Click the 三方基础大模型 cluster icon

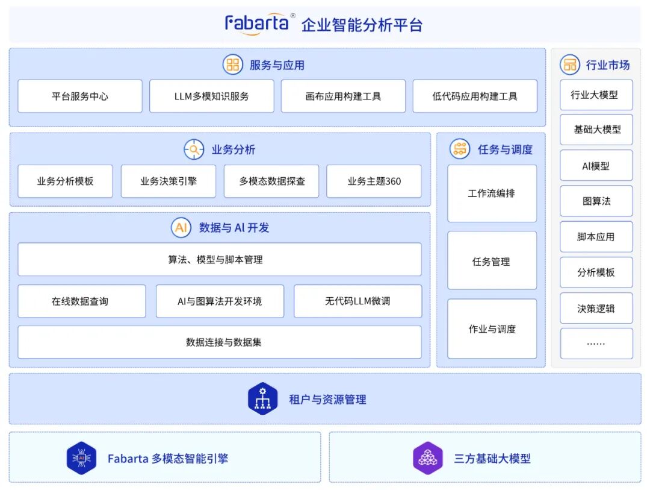coord(427,458)
